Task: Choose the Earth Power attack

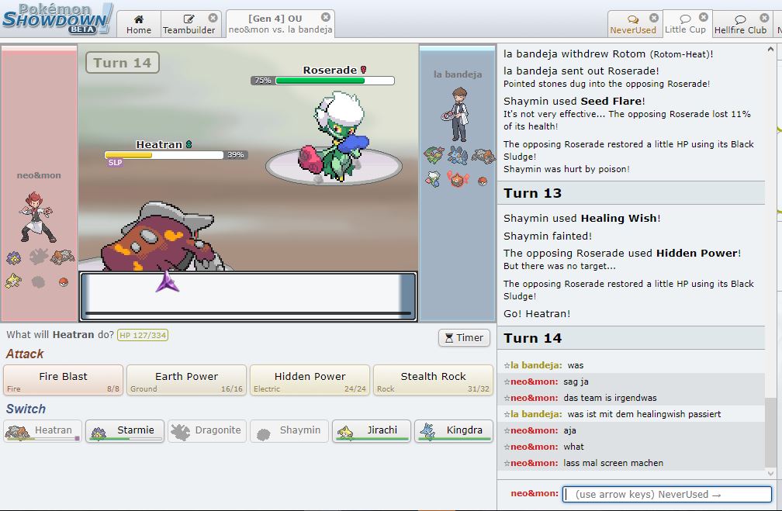Action: [186, 380]
